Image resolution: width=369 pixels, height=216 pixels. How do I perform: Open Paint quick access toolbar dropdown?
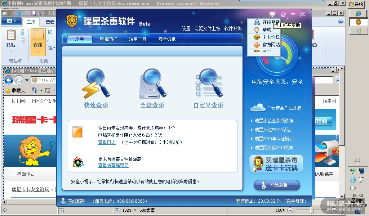pos(40,14)
